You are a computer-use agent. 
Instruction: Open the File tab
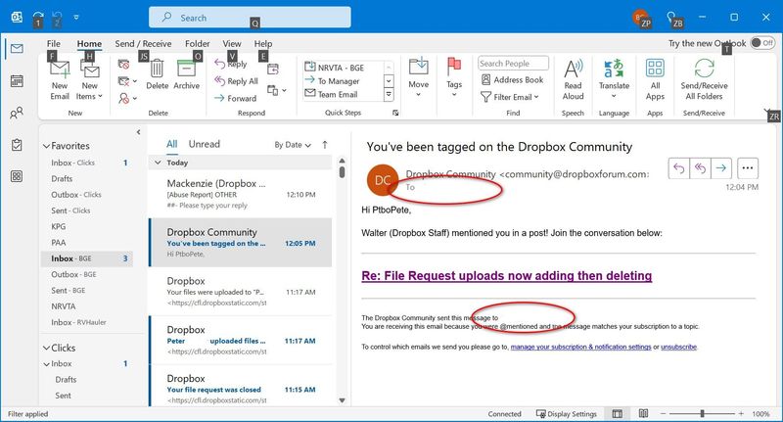pyautogui.click(x=54, y=43)
